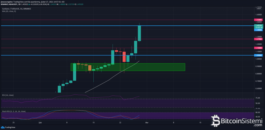Select the blue 1.05000 price level tag

click(259, 55)
